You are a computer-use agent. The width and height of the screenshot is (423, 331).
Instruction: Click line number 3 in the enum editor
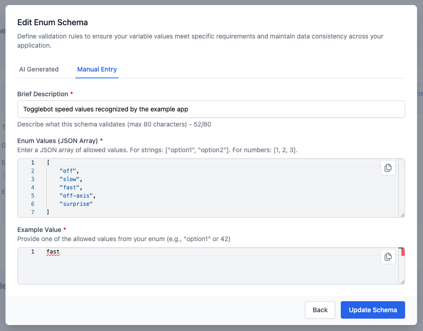pyautogui.click(x=32, y=179)
